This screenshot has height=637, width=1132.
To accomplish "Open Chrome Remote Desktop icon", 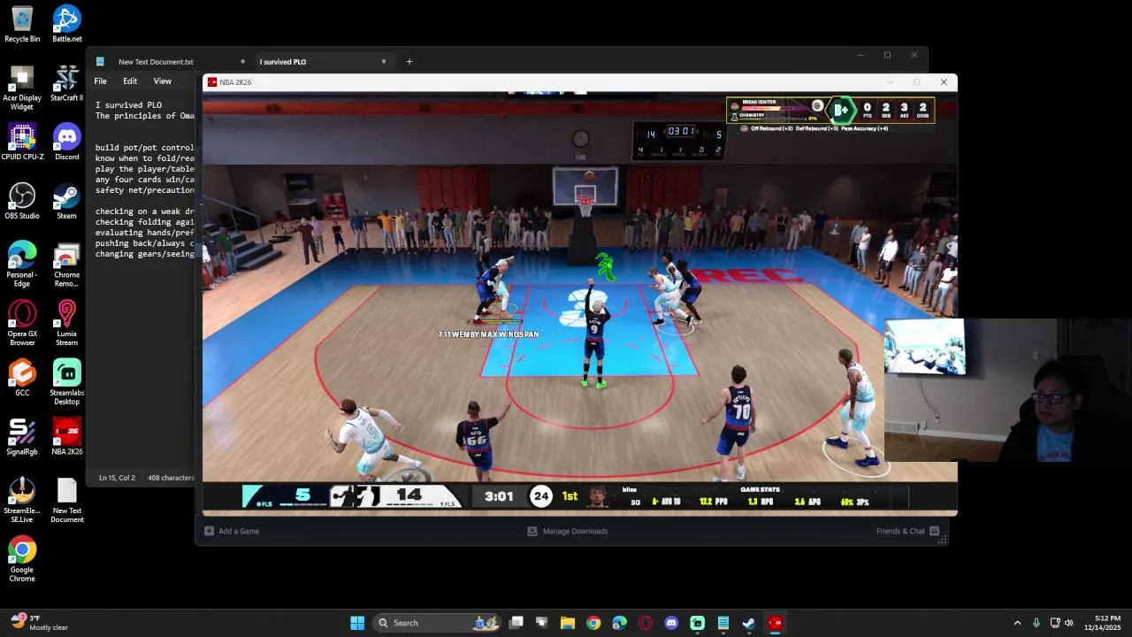I will pos(66,265).
